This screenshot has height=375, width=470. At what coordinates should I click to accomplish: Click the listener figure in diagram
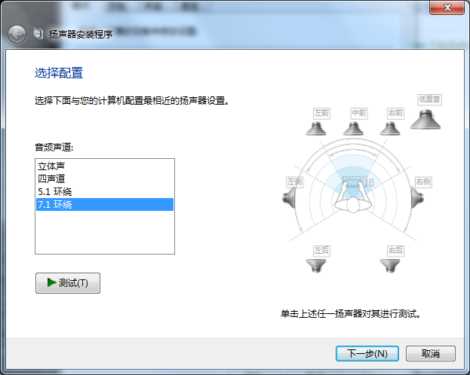(x=353, y=199)
